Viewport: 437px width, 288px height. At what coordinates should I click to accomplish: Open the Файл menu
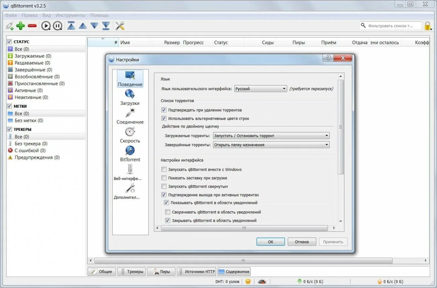coord(11,15)
